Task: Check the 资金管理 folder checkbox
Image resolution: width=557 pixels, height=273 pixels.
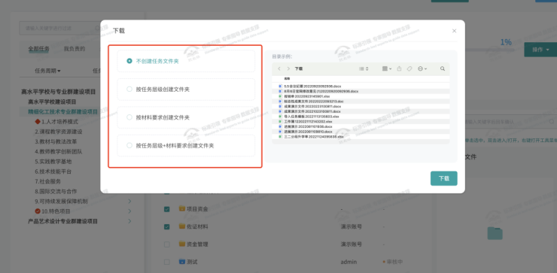Action: tap(166, 244)
